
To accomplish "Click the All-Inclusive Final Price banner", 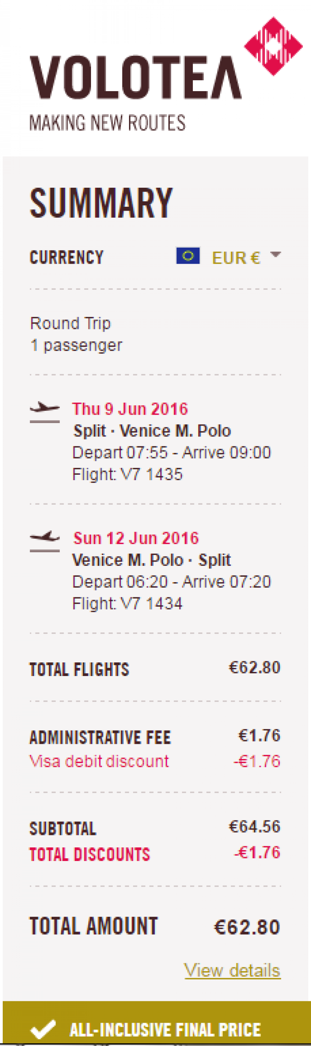I will click(x=164, y=1030).
